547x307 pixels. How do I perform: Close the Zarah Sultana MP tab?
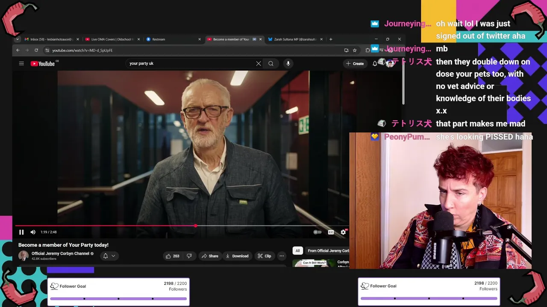point(321,39)
